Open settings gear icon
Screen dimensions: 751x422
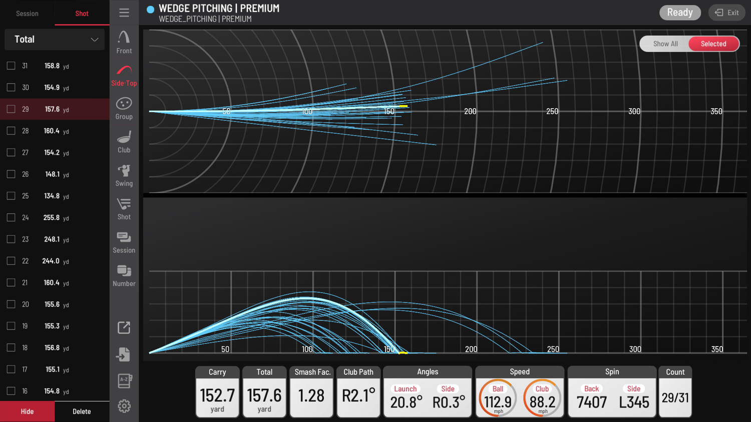pos(124,406)
